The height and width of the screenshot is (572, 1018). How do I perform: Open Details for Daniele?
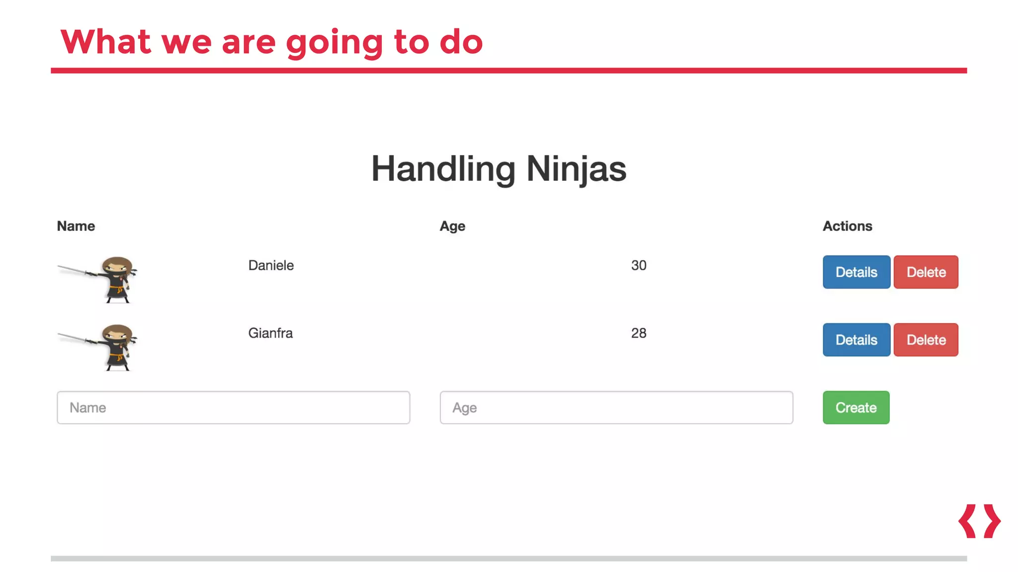tap(856, 272)
